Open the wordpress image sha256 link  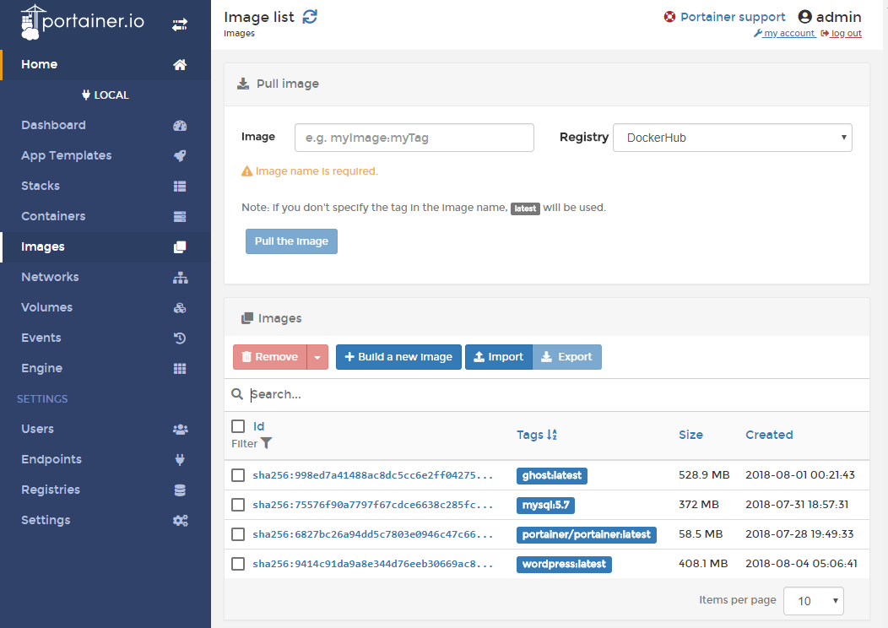[372, 564]
